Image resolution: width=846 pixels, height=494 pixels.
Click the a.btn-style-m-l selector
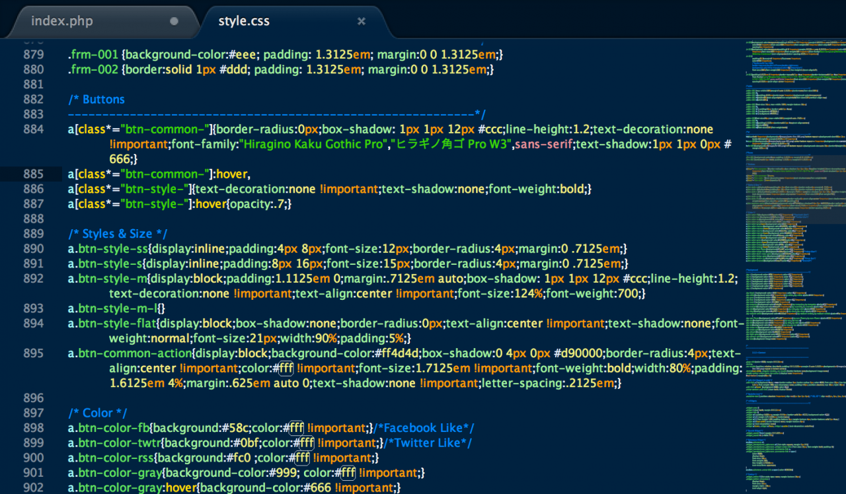tap(112, 308)
